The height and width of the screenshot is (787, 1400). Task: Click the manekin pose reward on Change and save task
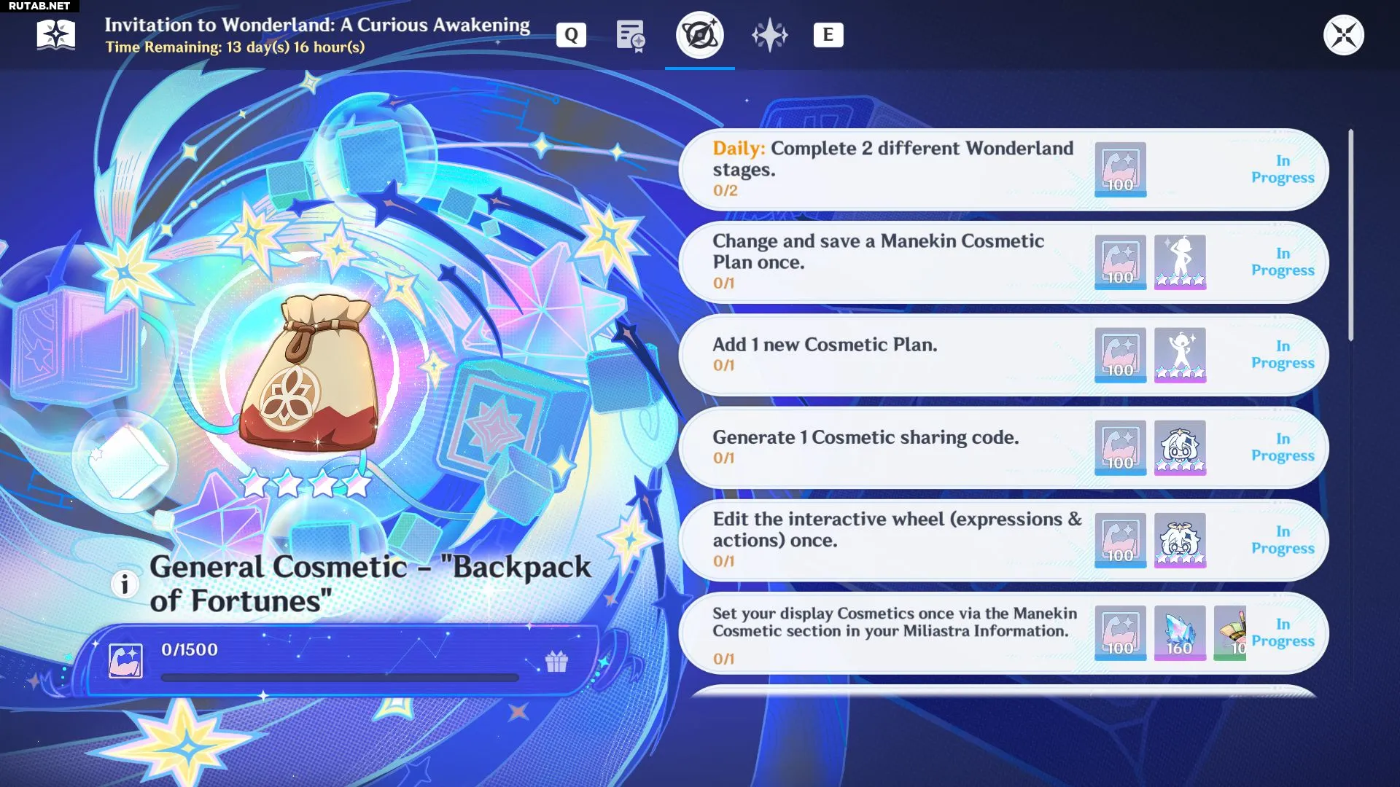pos(1180,262)
